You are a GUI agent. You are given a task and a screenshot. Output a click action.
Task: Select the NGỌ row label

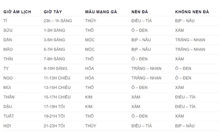8,78
